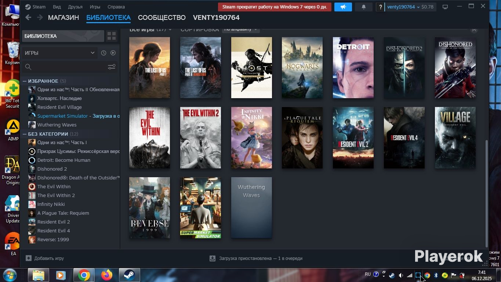Collapse the ИЗБРАННОЕ category
This screenshot has width=501, height=282.
(25, 81)
